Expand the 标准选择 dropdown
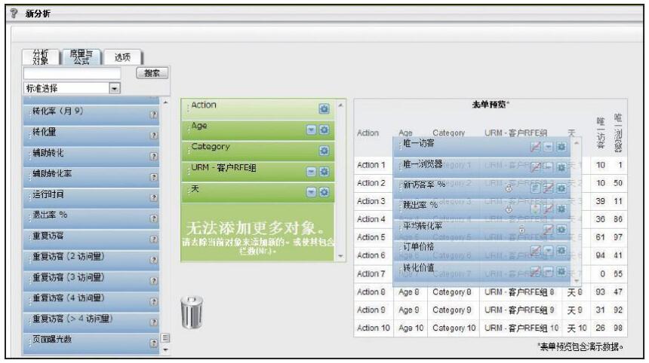Viewport: 649px width, 363px height. 115,88
